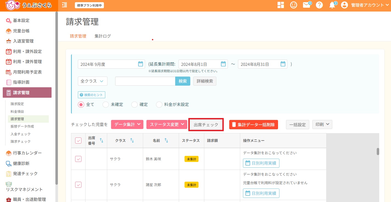Click the page vertical scrollbar thumb
The width and height of the screenshot is (391, 202).
378,151
